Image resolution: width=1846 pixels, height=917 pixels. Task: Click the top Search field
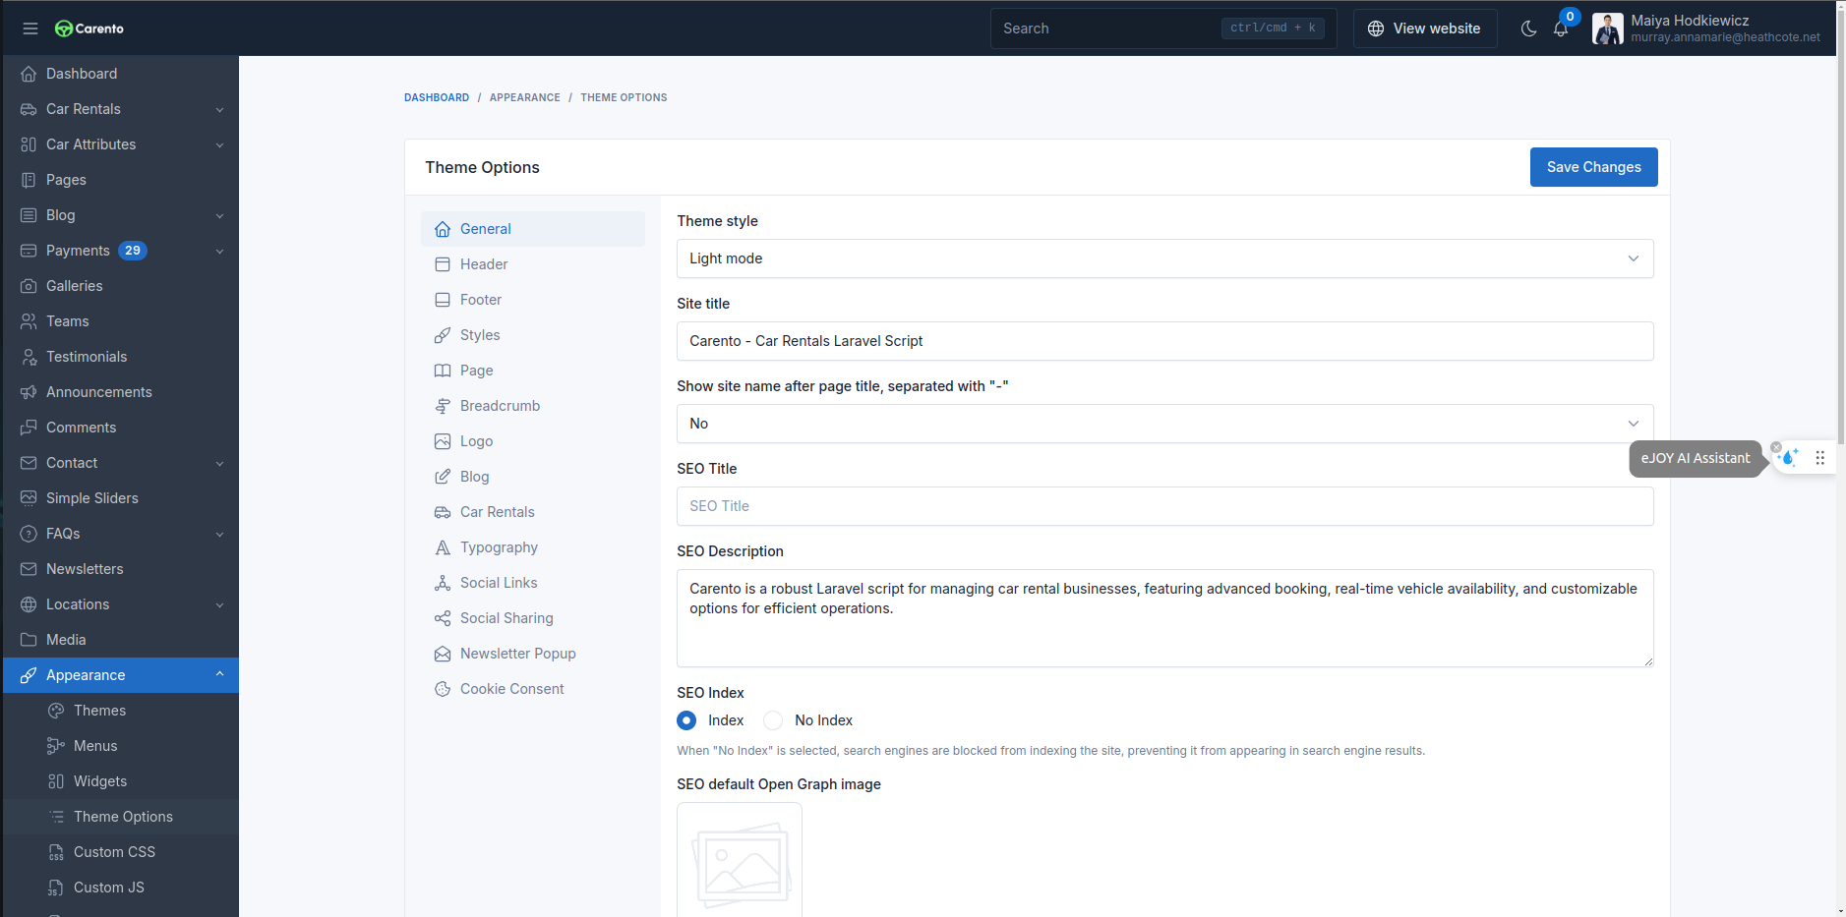coord(1163,29)
